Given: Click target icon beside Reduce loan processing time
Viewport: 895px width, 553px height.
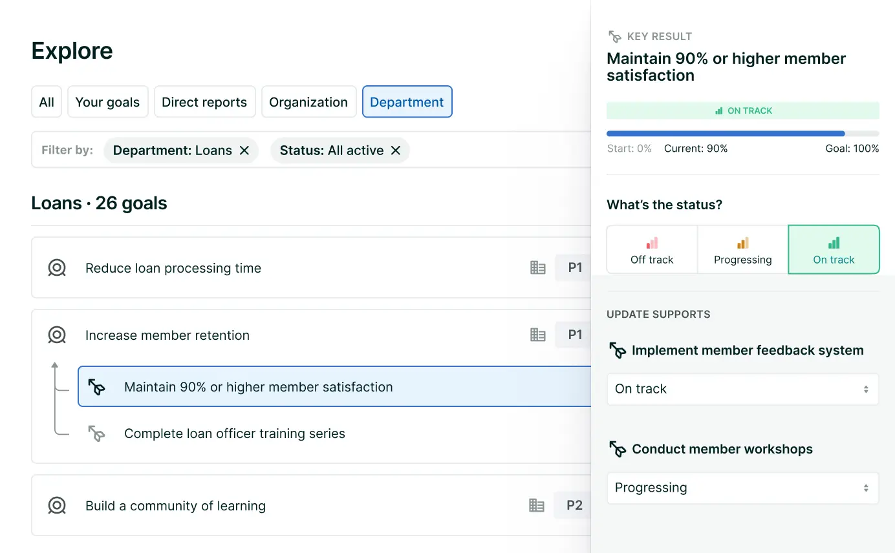Looking at the screenshot, I should (x=57, y=268).
